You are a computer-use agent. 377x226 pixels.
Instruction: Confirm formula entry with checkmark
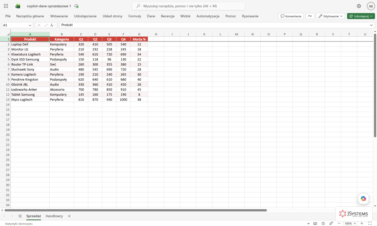coord(46,25)
